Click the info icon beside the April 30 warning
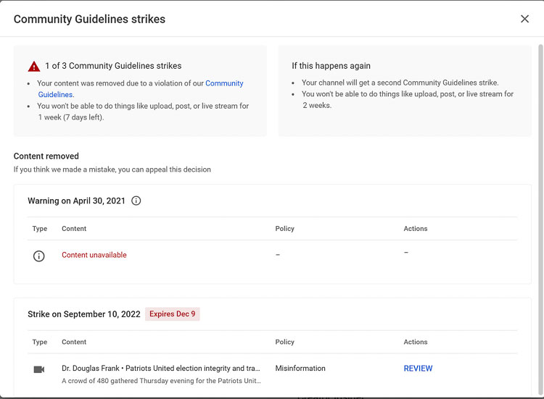This screenshot has width=544, height=399. 136,201
